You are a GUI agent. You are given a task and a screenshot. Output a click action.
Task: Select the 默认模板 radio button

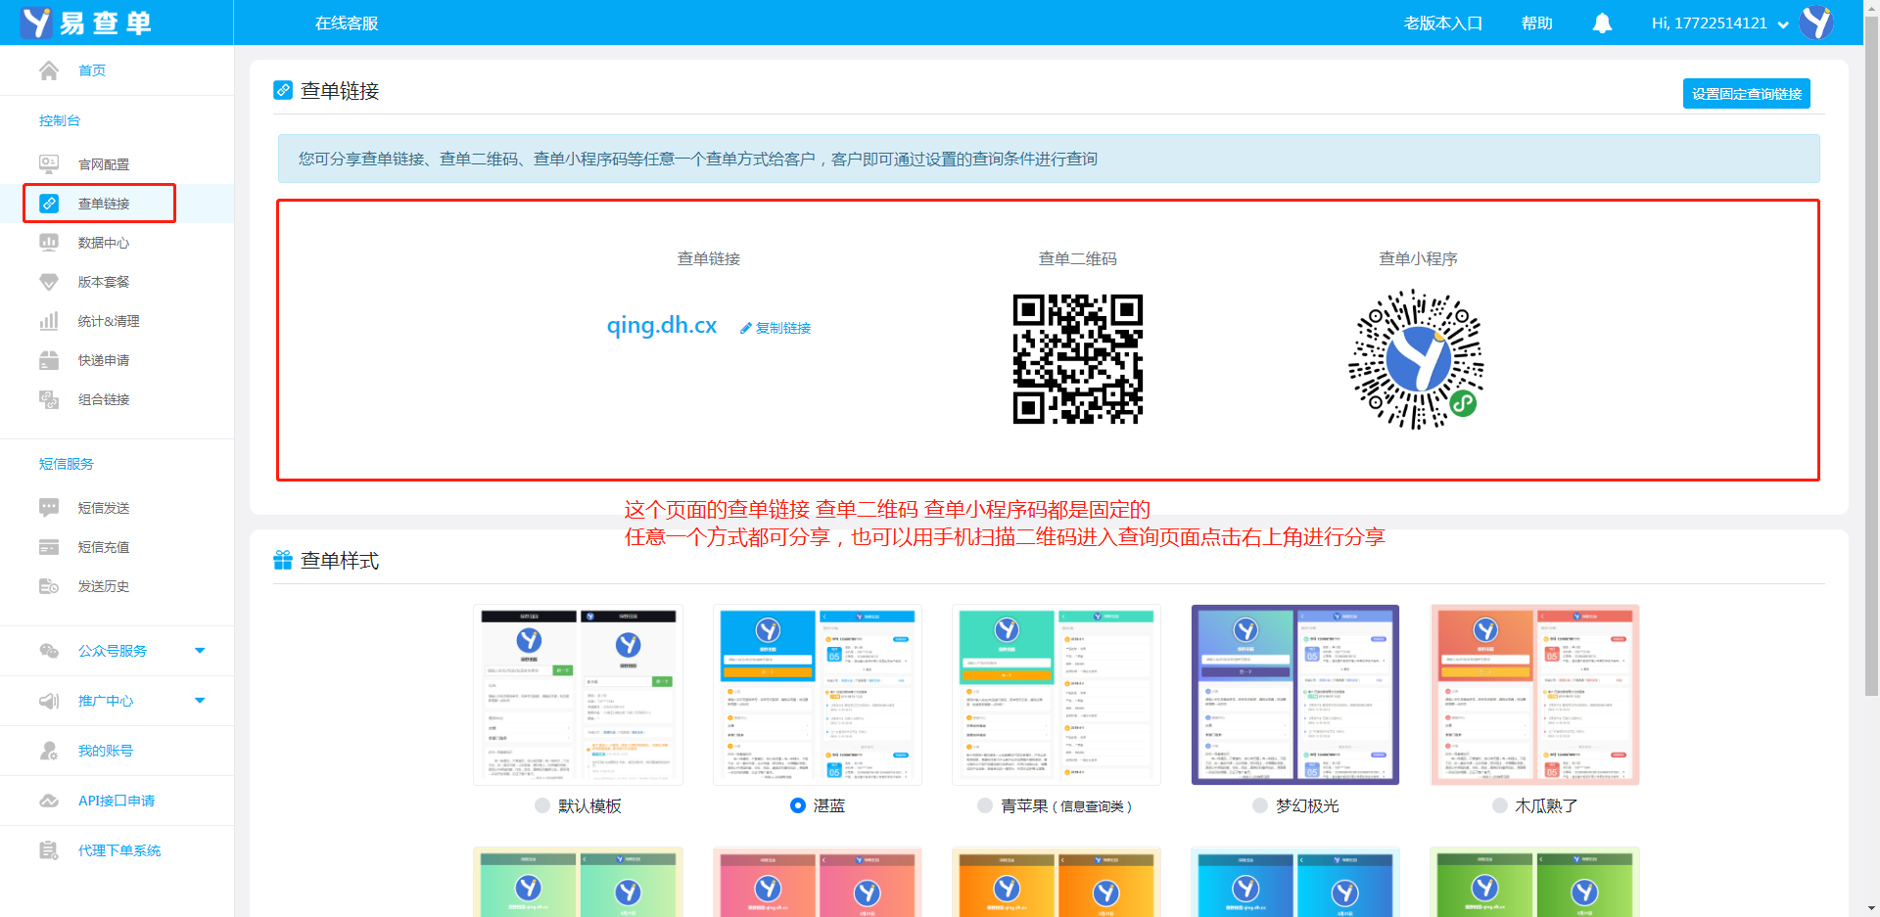tap(542, 805)
